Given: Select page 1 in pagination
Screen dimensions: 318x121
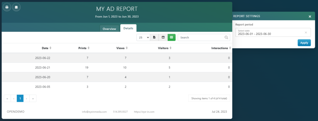Looking at the screenshot, I should [20, 98].
